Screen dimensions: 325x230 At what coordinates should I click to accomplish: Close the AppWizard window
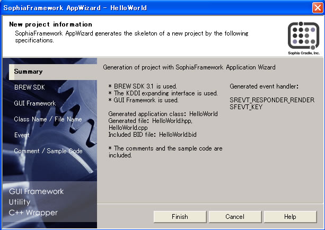(x=318, y=8)
